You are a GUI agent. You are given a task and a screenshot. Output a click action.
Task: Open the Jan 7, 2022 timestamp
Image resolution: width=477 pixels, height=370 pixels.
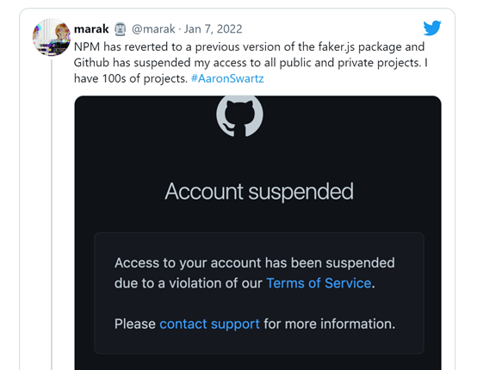pos(213,29)
